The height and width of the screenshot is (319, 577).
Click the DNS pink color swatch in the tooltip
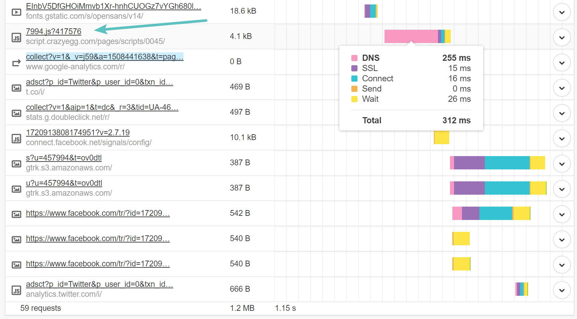click(x=354, y=58)
